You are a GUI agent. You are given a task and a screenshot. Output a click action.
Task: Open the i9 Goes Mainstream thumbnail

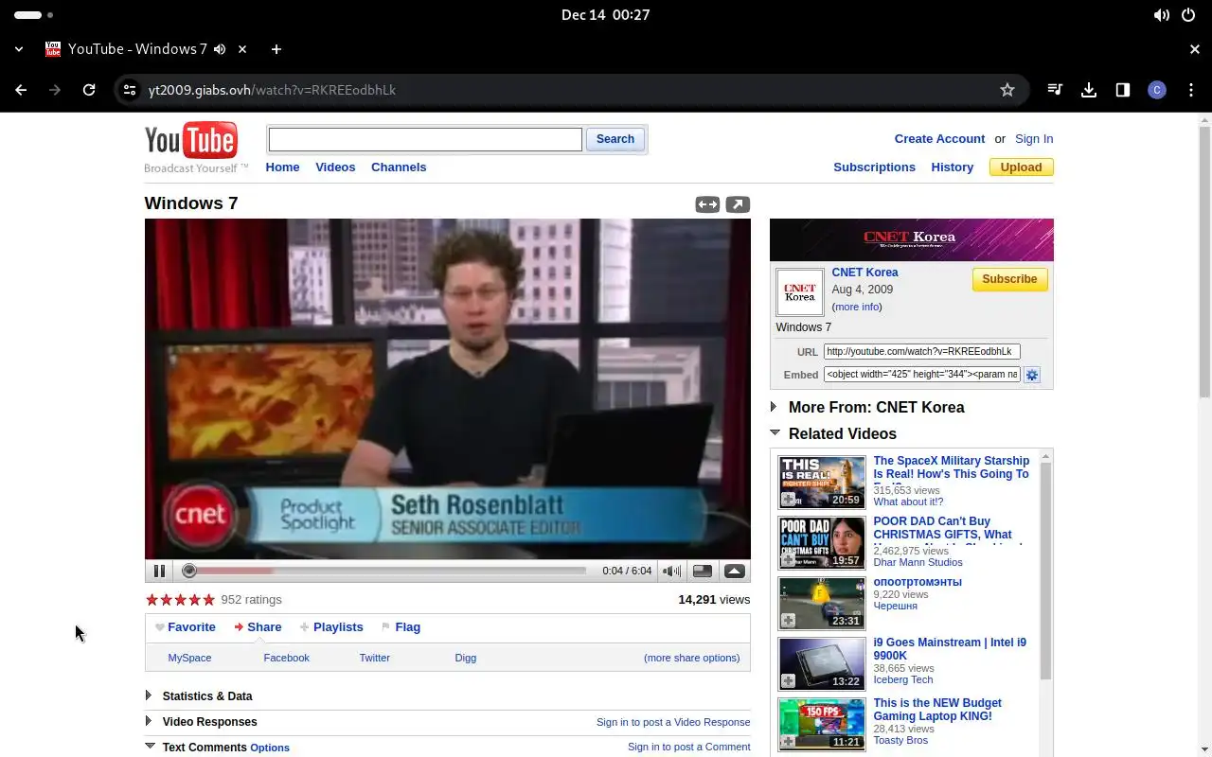pyautogui.click(x=822, y=663)
